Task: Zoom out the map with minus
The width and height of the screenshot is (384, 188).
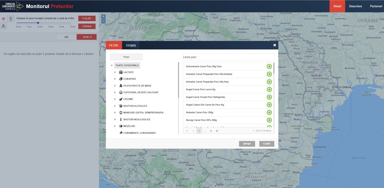Action: [103, 21]
